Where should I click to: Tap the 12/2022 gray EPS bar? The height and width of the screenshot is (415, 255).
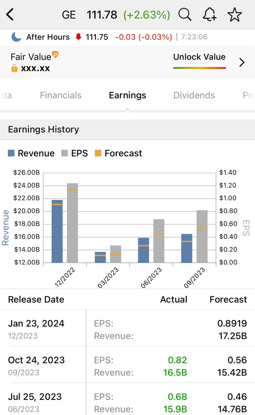73,223
